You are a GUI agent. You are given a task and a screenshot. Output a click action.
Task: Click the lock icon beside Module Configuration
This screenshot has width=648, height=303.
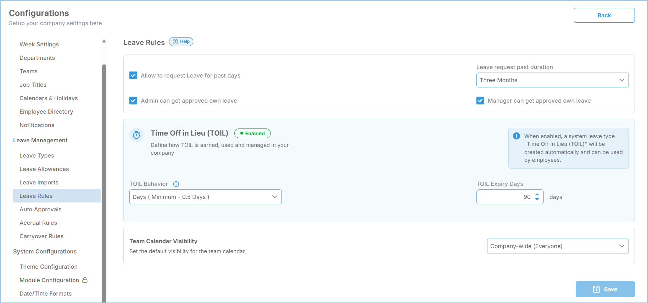click(x=85, y=280)
